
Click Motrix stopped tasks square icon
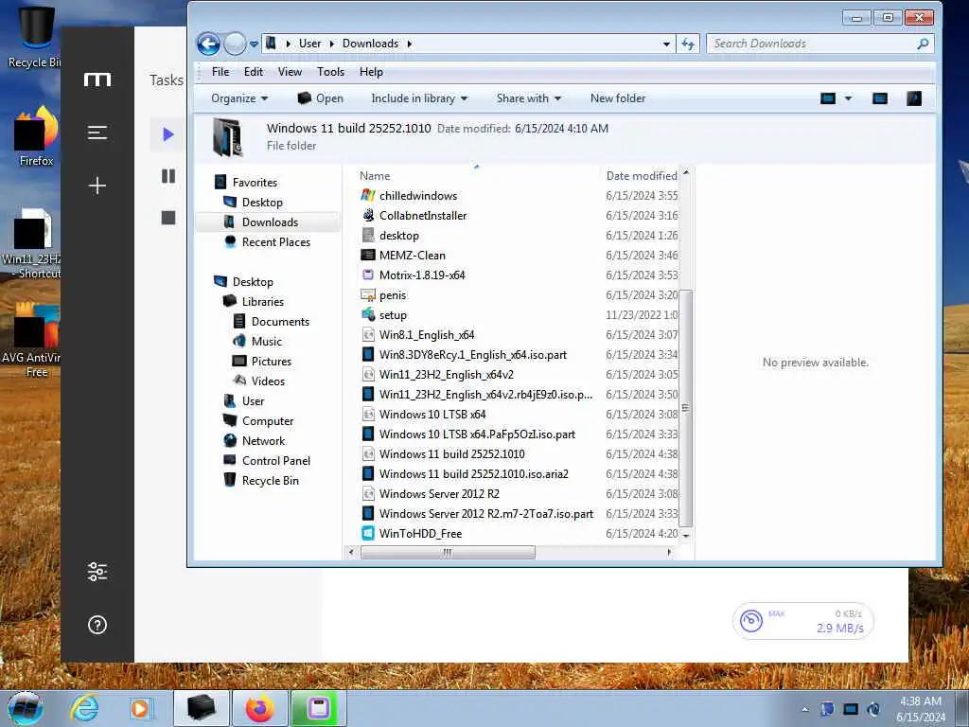click(x=168, y=218)
